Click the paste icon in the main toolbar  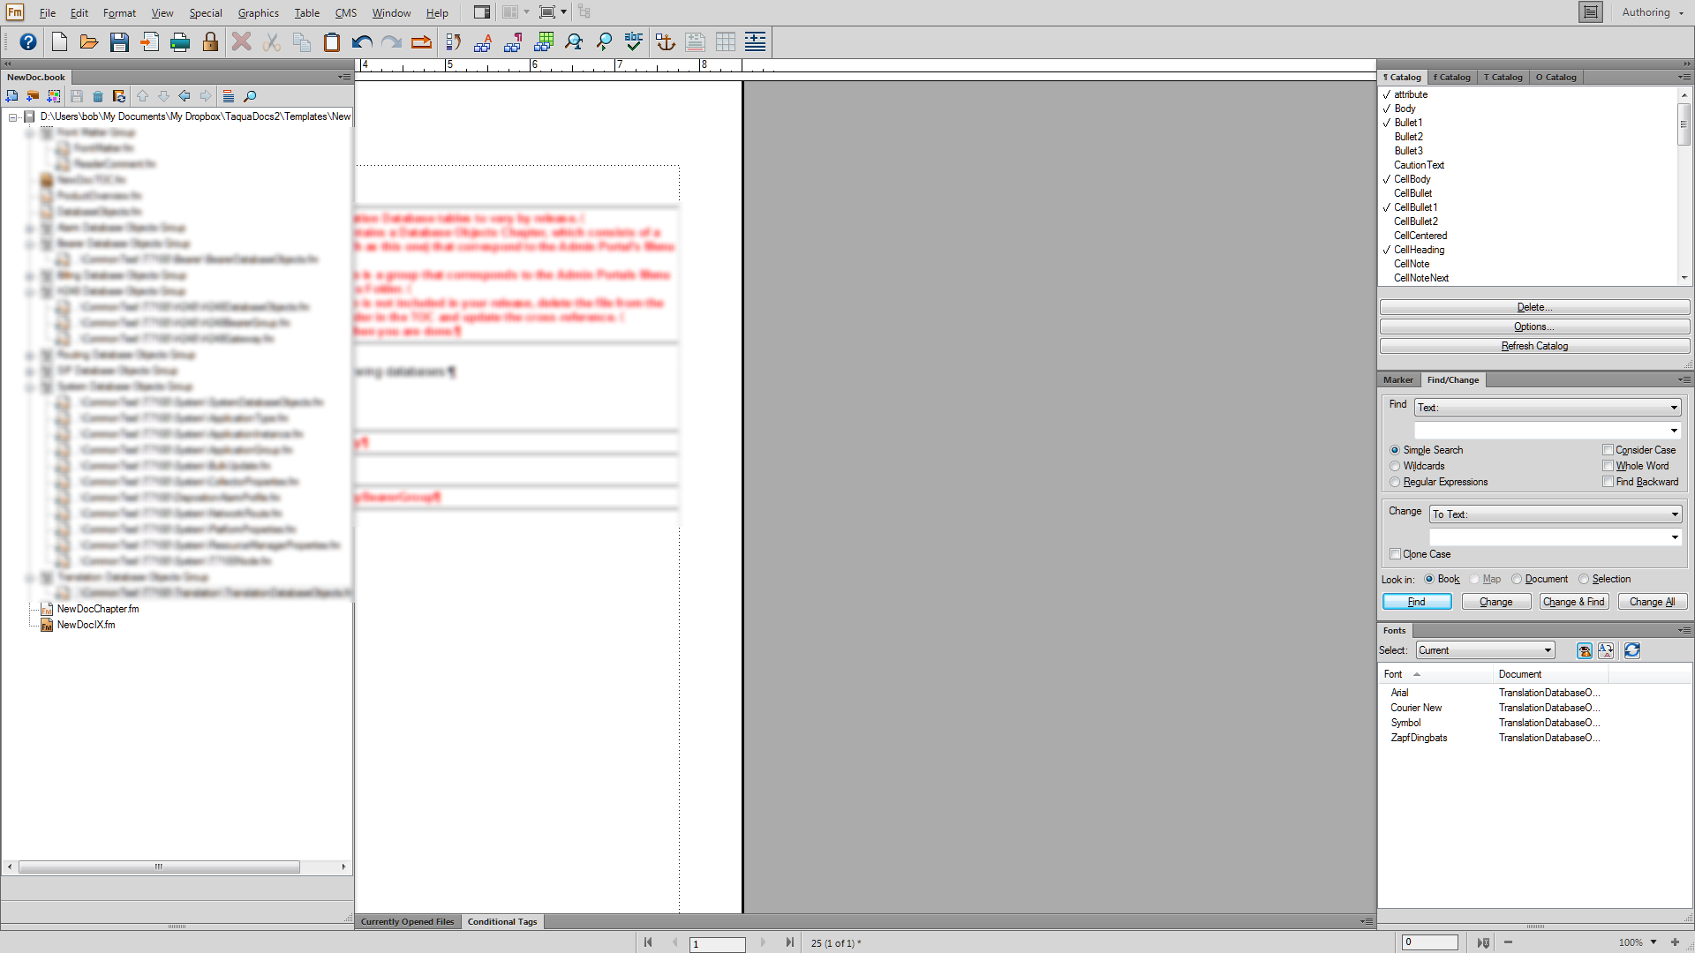[331, 41]
